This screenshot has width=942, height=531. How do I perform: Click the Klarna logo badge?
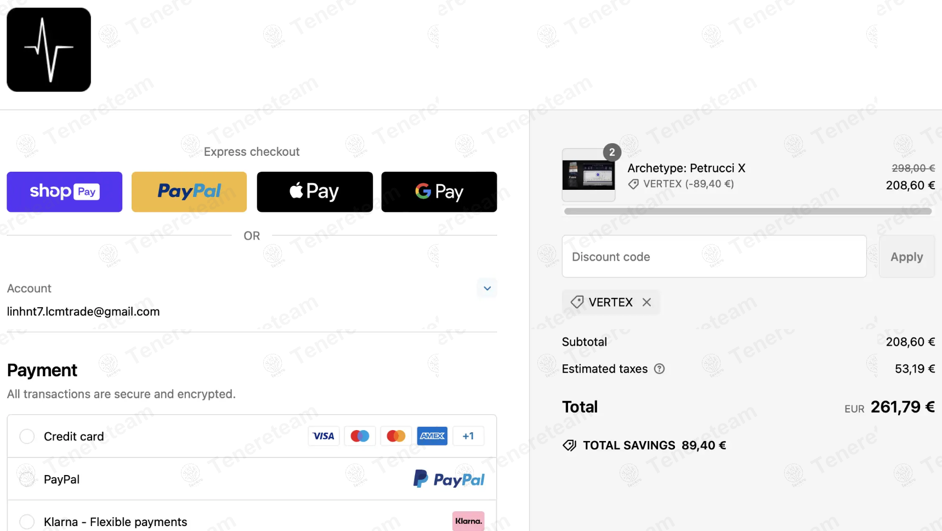tap(468, 521)
